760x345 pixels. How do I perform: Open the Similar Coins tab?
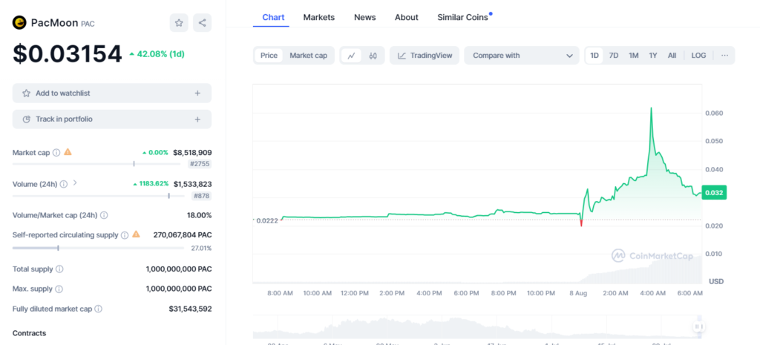coord(464,17)
